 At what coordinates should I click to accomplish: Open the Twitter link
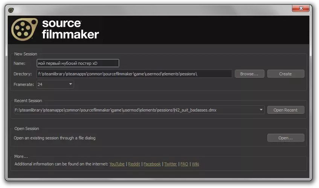(171, 164)
